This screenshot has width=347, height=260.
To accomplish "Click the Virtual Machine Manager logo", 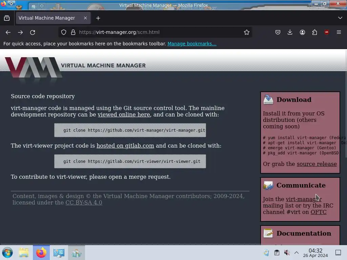I will [x=33, y=68].
